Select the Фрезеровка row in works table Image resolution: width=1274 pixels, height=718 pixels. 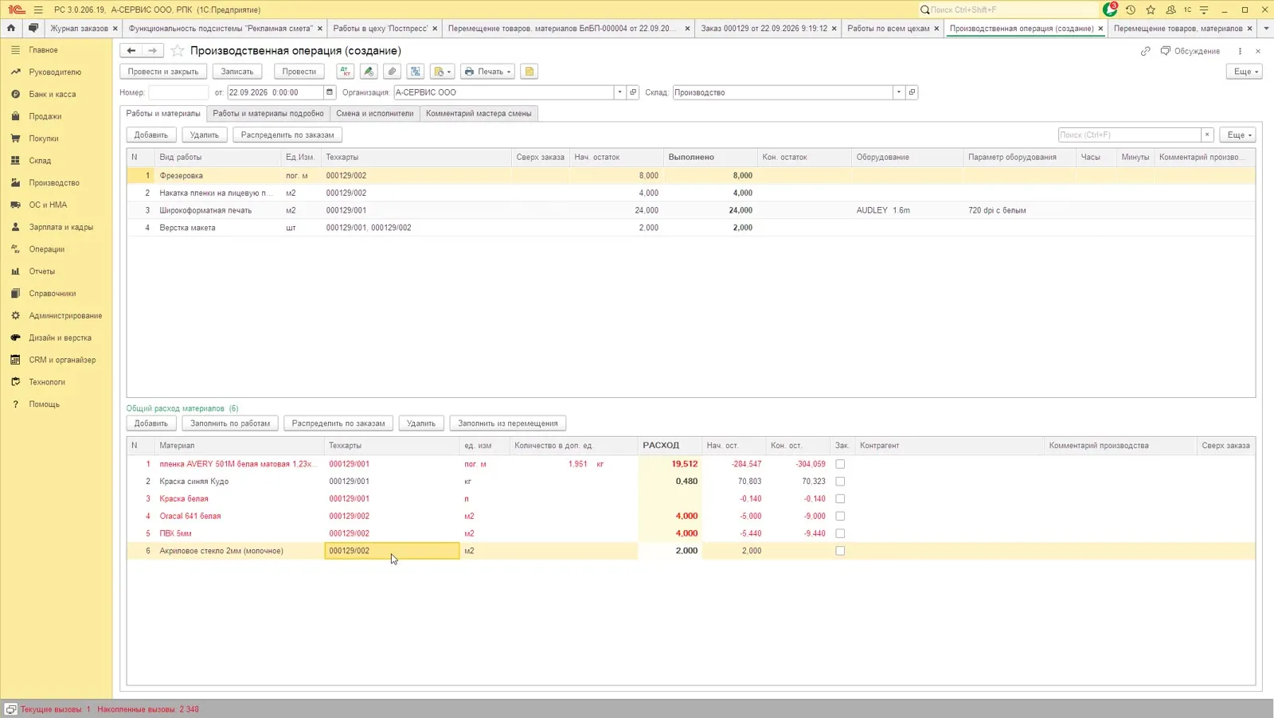[691, 176]
